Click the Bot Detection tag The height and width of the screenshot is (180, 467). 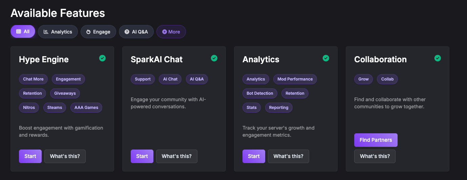coord(260,93)
